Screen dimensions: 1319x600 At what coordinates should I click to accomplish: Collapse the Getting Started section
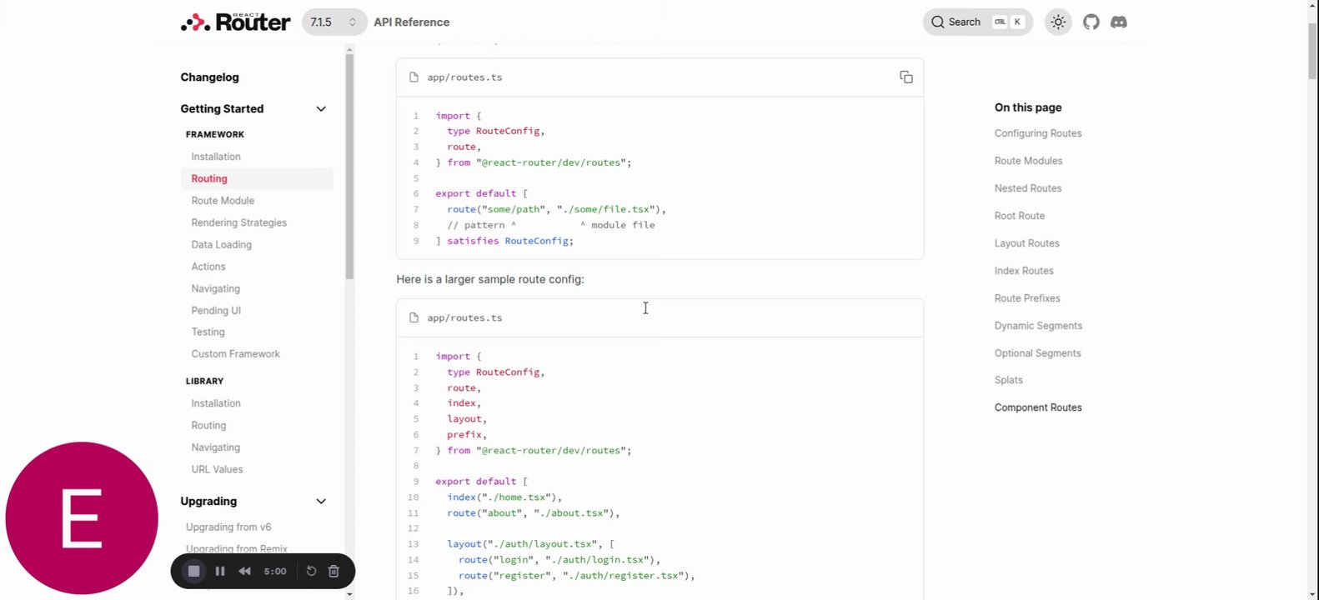click(321, 109)
